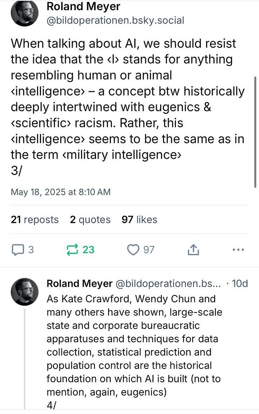Expand the 2 quotes list
The width and height of the screenshot is (259, 414).
coord(90,220)
